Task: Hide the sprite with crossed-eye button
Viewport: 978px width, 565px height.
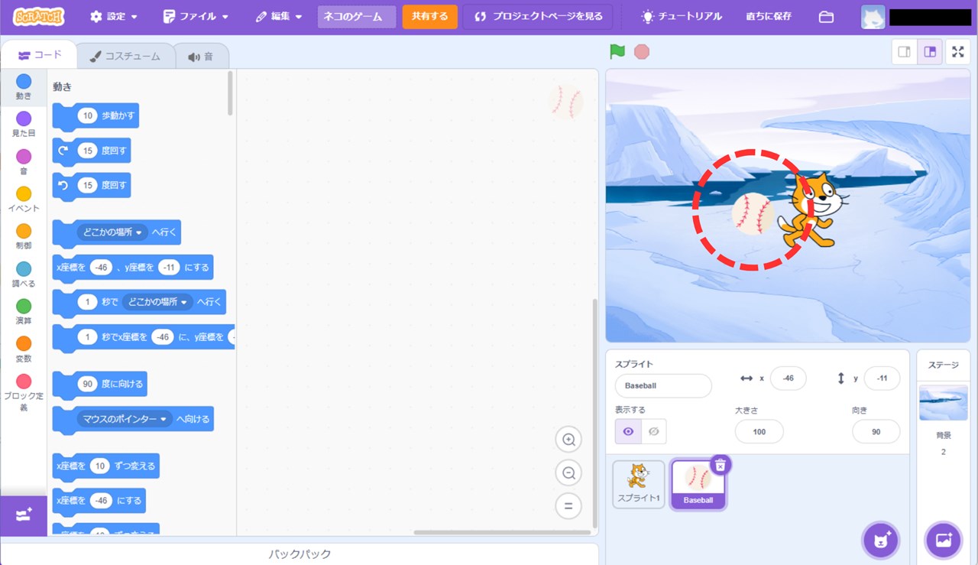Action: [x=653, y=431]
